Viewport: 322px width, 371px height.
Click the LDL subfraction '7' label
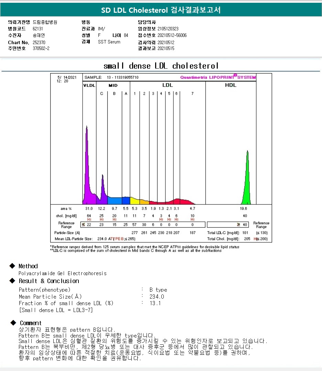click(x=192, y=93)
